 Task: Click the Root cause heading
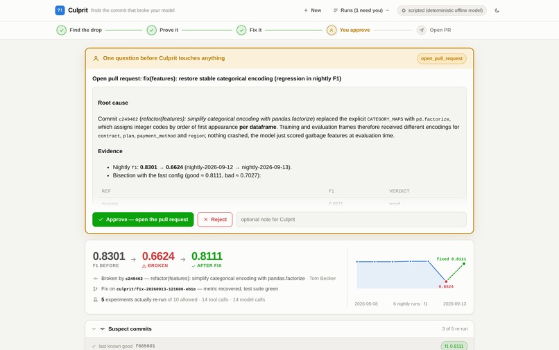pyautogui.click(x=113, y=103)
